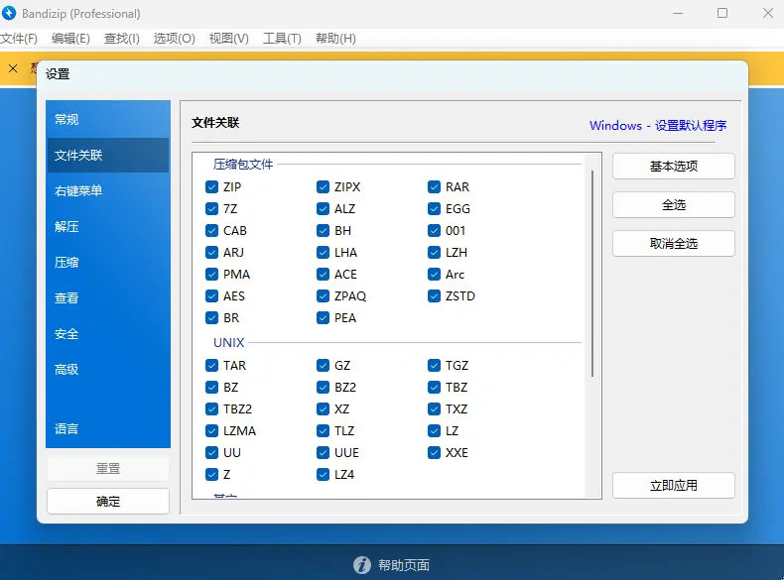Screen dimensions: 784x580
Task: Uncheck the CAB checkbox
Action: click(x=211, y=231)
